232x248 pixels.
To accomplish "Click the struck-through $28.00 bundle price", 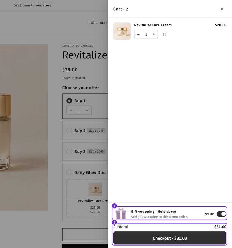I will pos(95,212).
